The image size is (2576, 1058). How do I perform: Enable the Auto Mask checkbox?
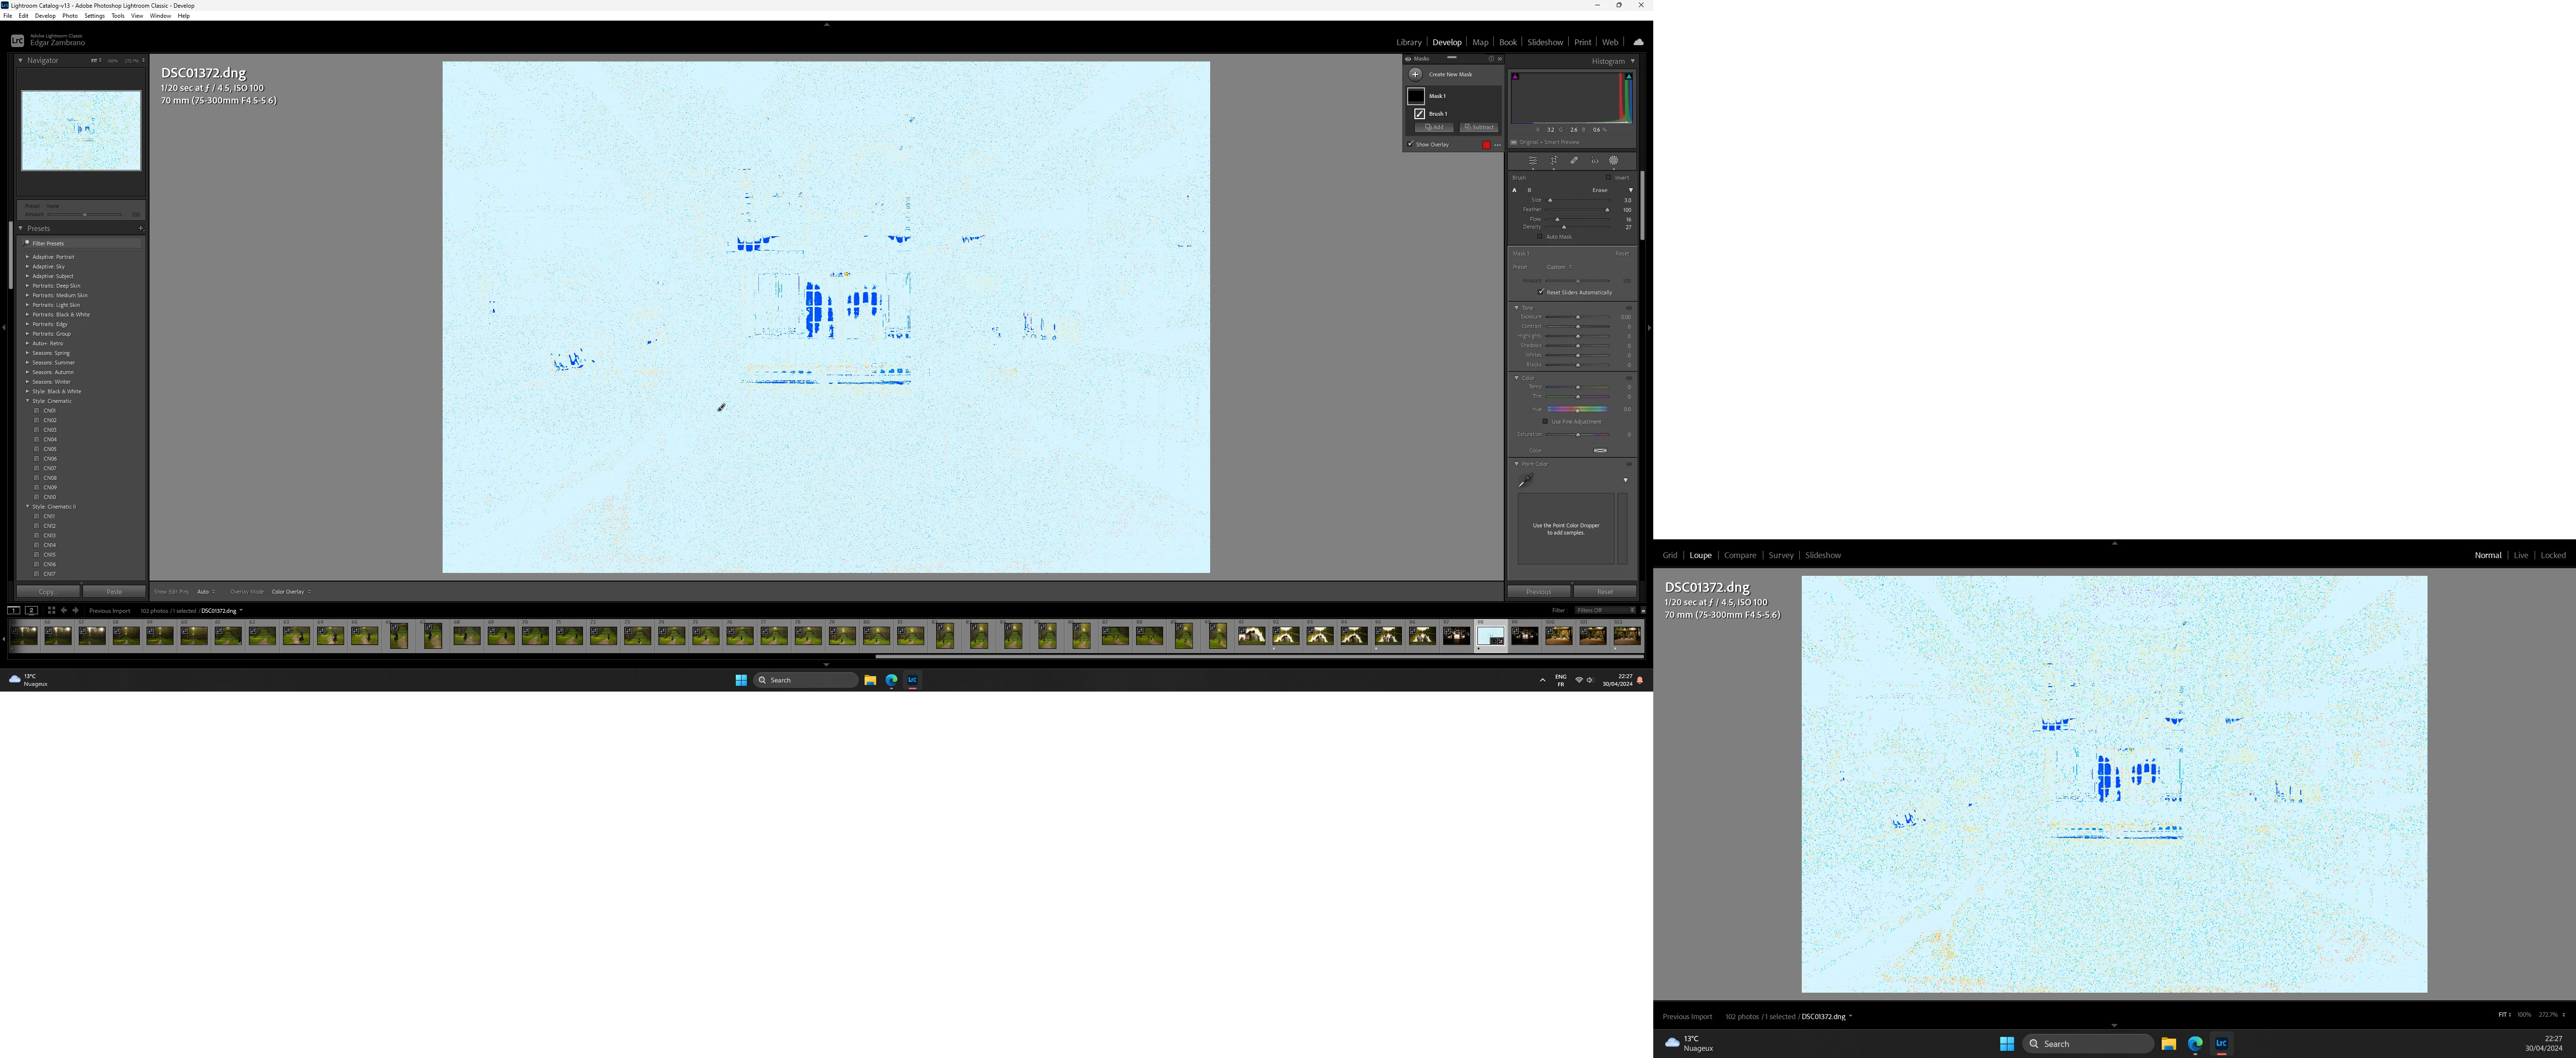click(1540, 237)
